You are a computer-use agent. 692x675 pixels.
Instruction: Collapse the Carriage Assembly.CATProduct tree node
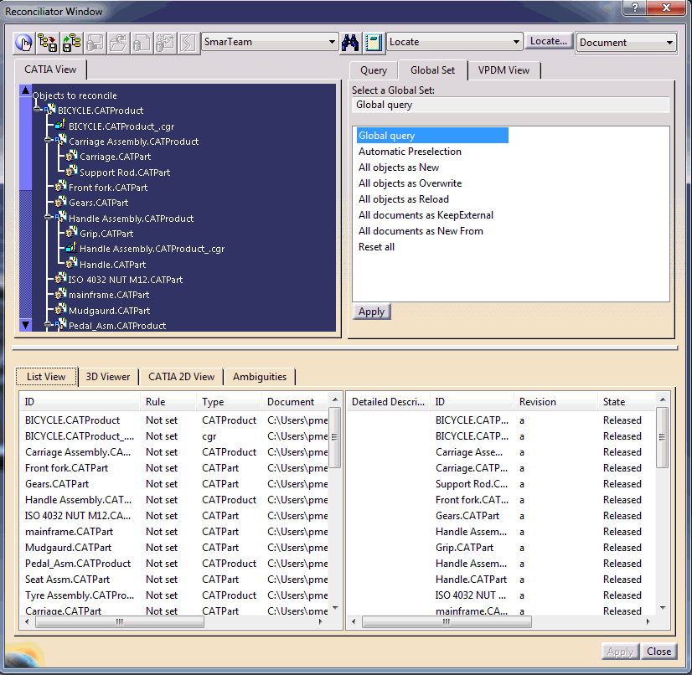pyautogui.click(x=49, y=141)
